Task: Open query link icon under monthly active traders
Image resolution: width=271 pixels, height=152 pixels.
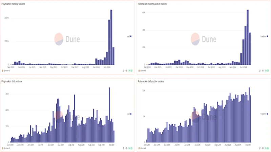Action: tap(260, 71)
